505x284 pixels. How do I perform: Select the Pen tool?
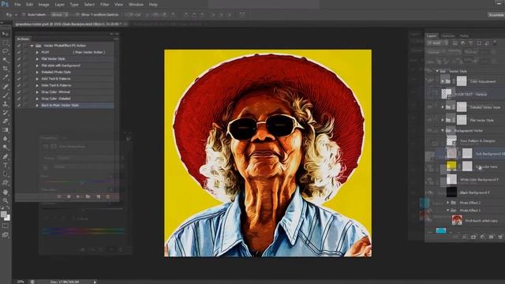click(x=6, y=156)
